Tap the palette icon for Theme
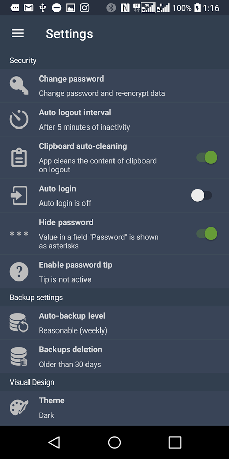Image resolution: width=229 pixels, height=459 pixels. [x=19, y=407]
